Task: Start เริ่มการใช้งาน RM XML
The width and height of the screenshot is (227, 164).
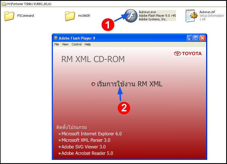Action: tap(130, 84)
